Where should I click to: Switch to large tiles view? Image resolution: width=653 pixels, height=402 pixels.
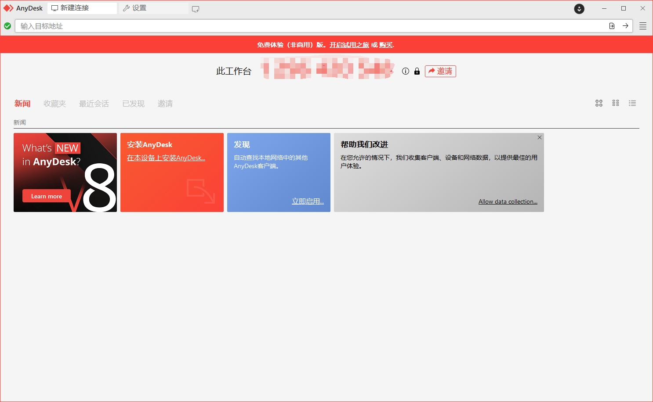point(599,103)
